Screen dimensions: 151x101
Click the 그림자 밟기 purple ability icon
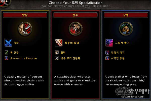pyautogui.click(x=109, y=43)
